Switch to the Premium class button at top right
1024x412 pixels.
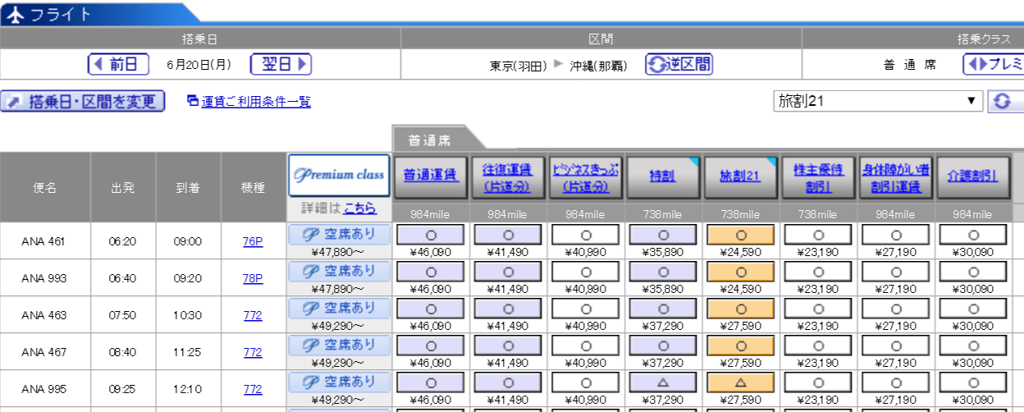[993, 64]
